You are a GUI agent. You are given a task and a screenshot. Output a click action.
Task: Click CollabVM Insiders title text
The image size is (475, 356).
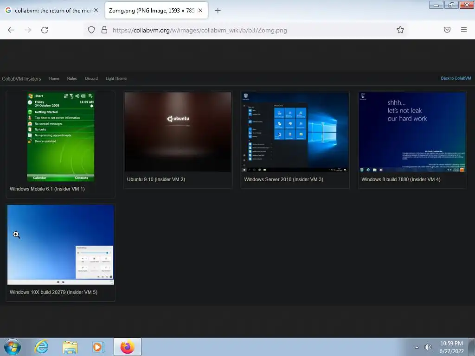pyautogui.click(x=21, y=79)
